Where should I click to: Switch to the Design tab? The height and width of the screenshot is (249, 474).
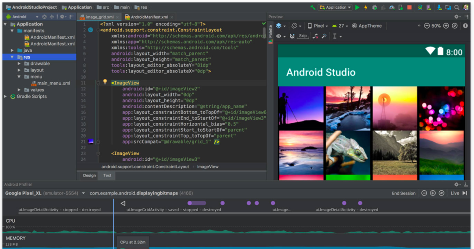pyautogui.click(x=89, y=176)
